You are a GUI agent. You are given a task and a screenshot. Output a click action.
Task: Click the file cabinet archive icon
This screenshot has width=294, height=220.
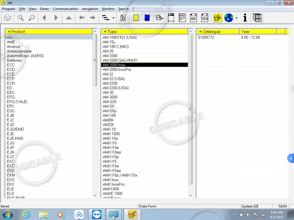(257, 18)
